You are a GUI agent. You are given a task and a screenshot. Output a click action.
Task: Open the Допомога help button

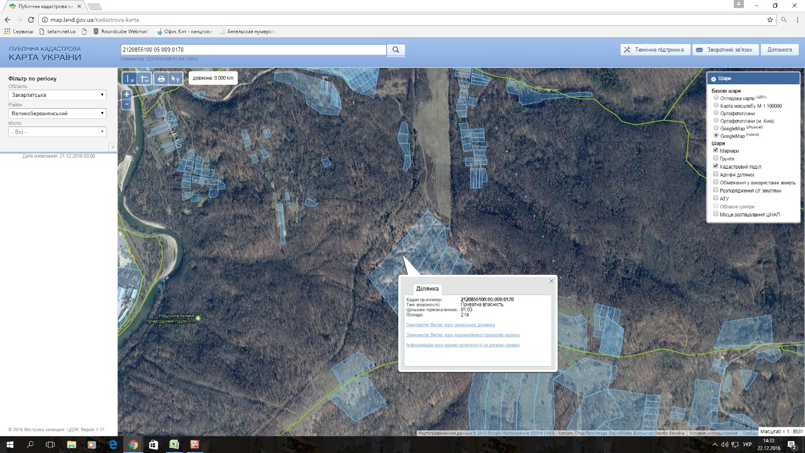tap(779, 50)
